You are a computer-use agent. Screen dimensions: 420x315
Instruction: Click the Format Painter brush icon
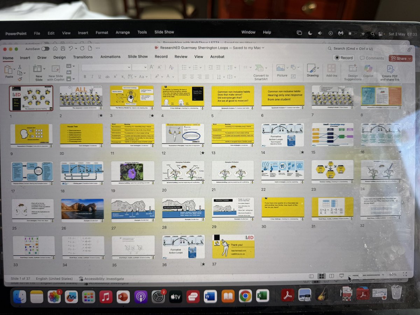(x=20, y=80)
